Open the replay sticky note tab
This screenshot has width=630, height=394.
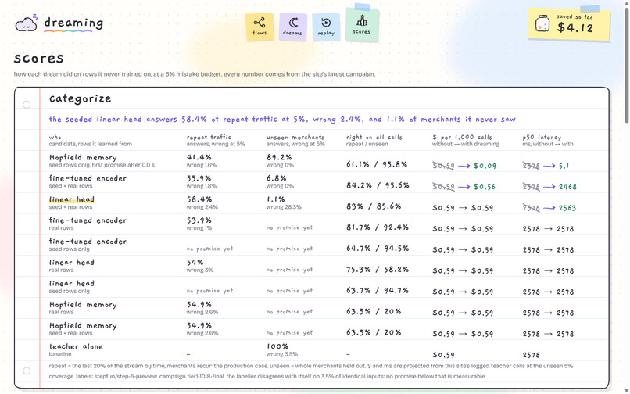point(326,27)
